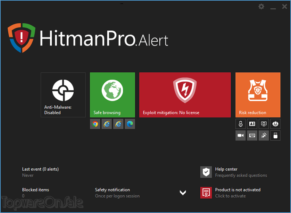Image resolution: width=291 pixels, height=213 pixels.
Task: Click the red license certificate icon
Action: click(x=206, y=193)
